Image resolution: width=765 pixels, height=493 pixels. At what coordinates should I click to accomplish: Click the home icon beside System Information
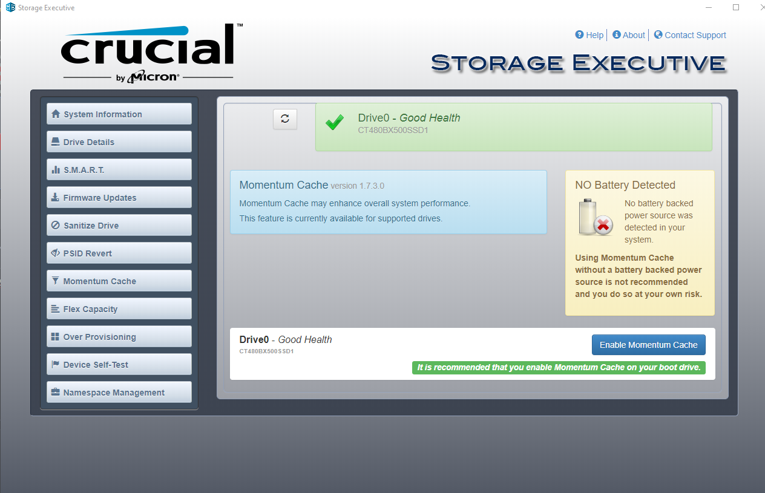(x=56, y=114)
